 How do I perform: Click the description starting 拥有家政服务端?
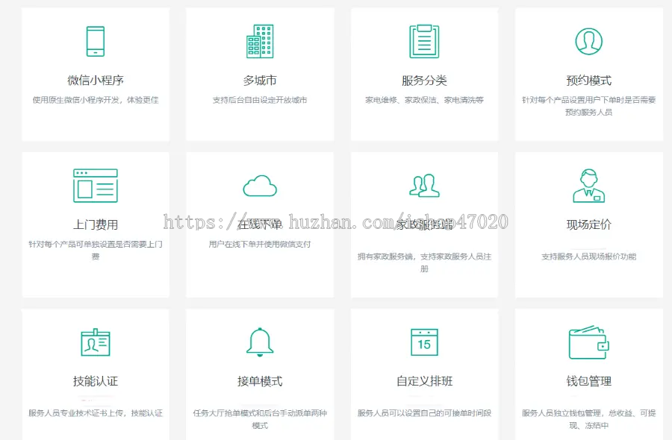coord(424,263)
